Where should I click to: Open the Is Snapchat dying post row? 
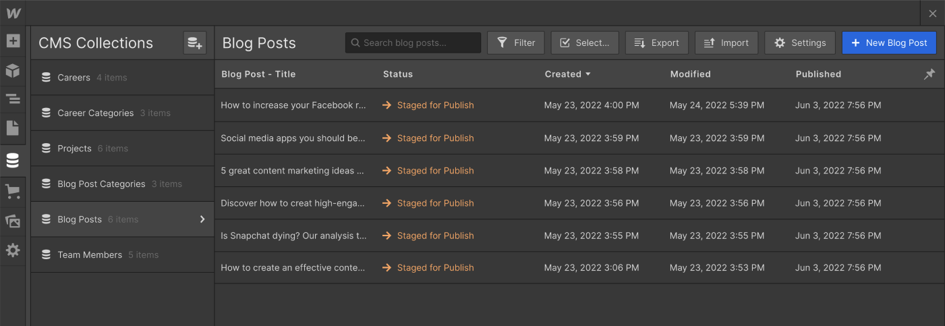[x=293, y=236]
